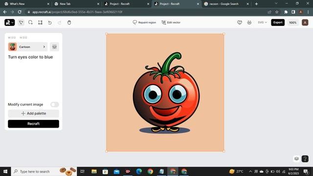Close the racoon - Google Search tab
This screenshot has height=176, width=313.
pyautogui.click(x=248, y=4)
